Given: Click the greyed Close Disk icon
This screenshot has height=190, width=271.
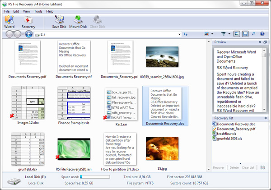Looking at the screenshot, I should [97, 22].
